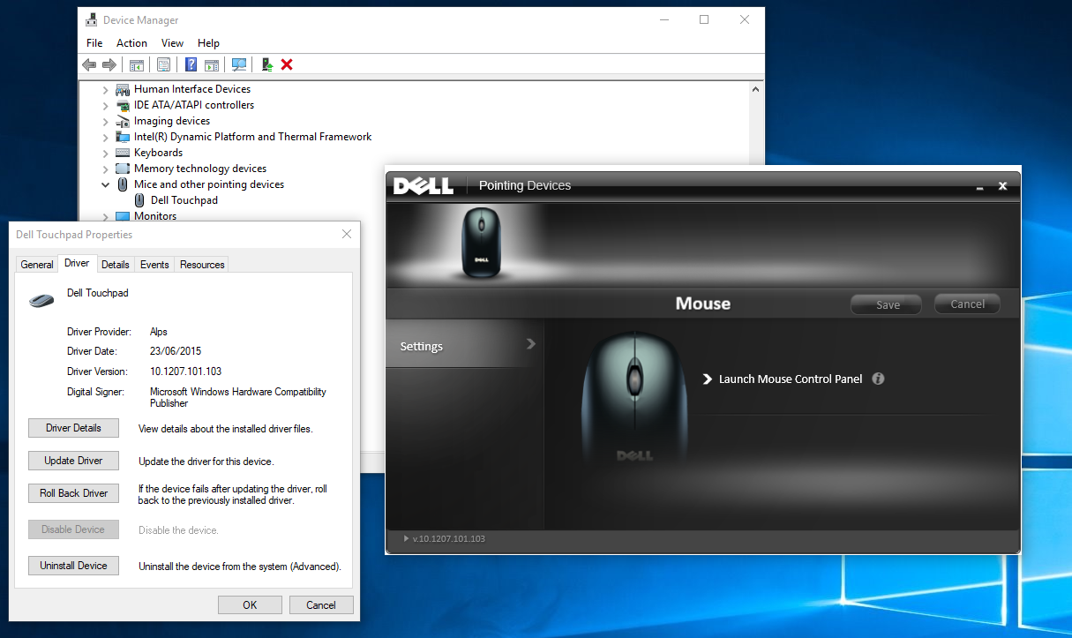This screenshot has width=1072, height=638.
Task: Expand the Imaging devices node
Action: click(x=106, y=122)
